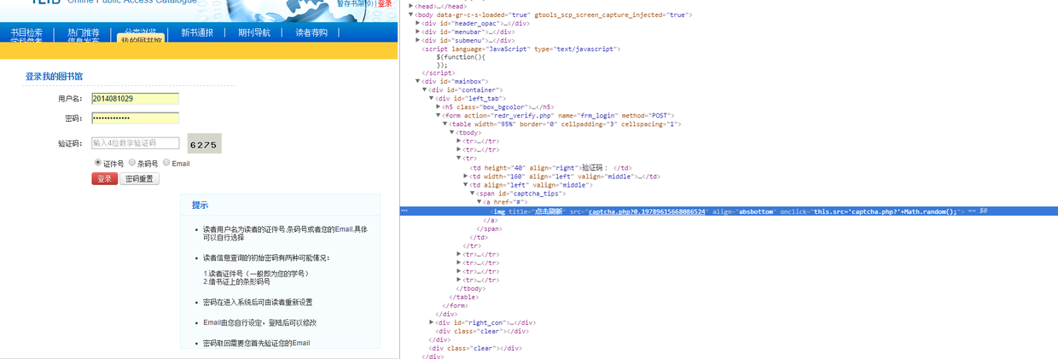Select the closing </span> tag line
Viewport: 1058px width, 359px height.
(490, 229)
